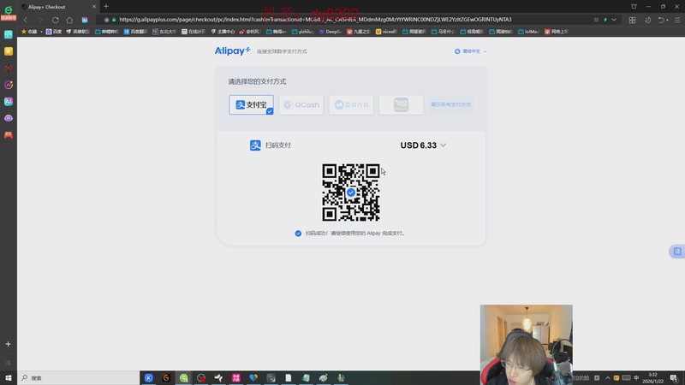Click the undo close tab arrow icon
This screenshot has height=385, width=685.
661,20
